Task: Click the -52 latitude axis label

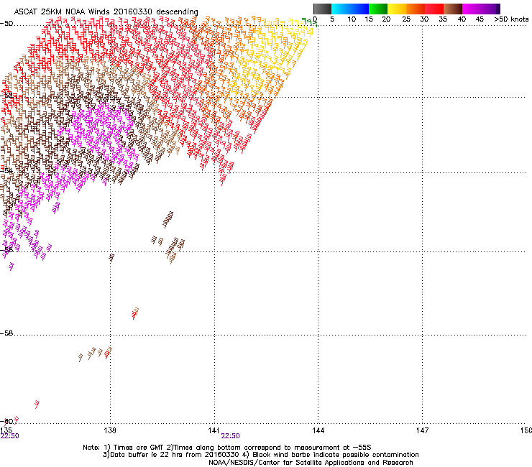Action: click(x=6, y=96)
